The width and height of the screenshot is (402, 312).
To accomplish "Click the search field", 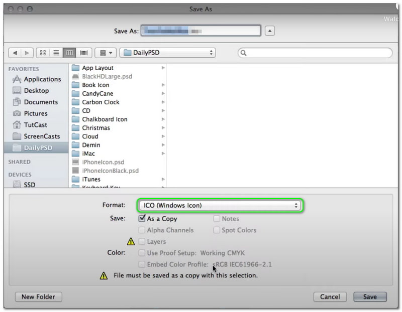I will [x=315, y=53].
